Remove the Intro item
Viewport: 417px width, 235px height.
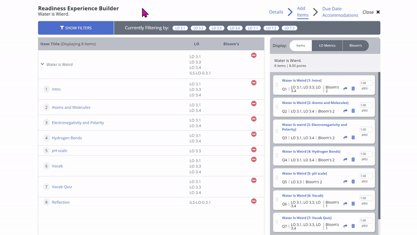tap(254, 83)
